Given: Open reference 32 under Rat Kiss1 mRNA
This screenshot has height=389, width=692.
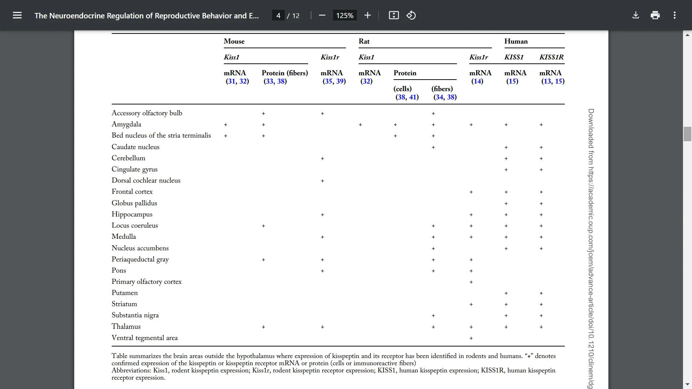Looking at the screenshot, I should 367,81.
